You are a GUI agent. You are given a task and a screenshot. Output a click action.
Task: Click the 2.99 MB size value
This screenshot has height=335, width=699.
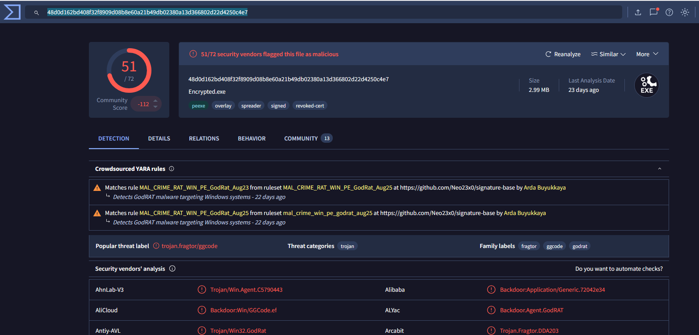pos(539,90)
